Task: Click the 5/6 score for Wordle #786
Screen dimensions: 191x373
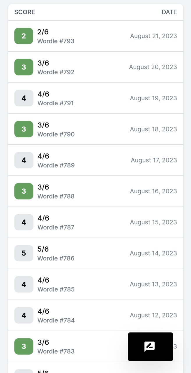Action: click(43, 249)
